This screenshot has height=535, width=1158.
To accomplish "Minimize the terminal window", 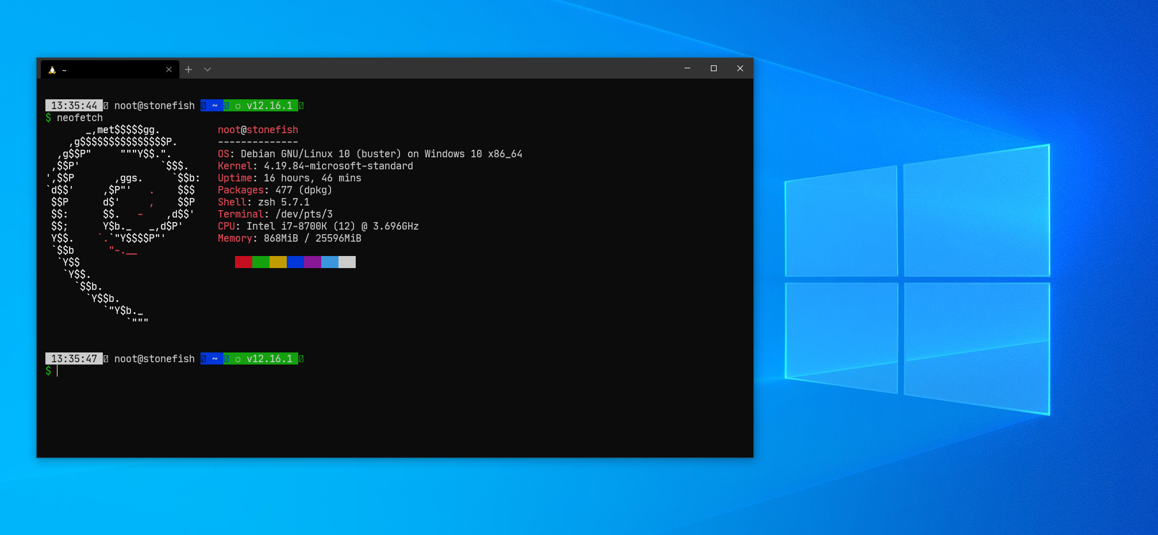I will 687,68.
